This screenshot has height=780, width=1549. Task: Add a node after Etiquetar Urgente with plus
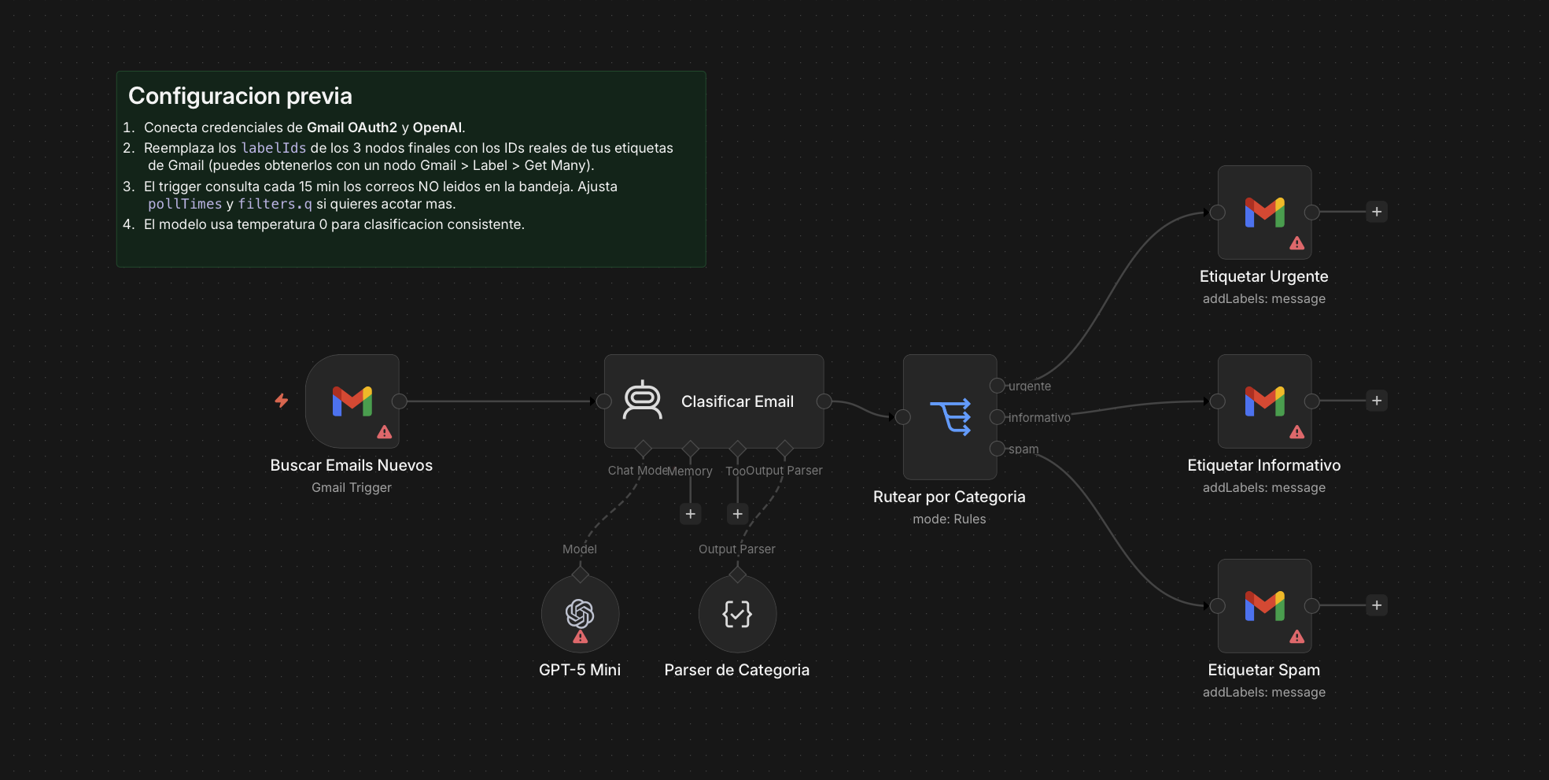[1377, 212]
